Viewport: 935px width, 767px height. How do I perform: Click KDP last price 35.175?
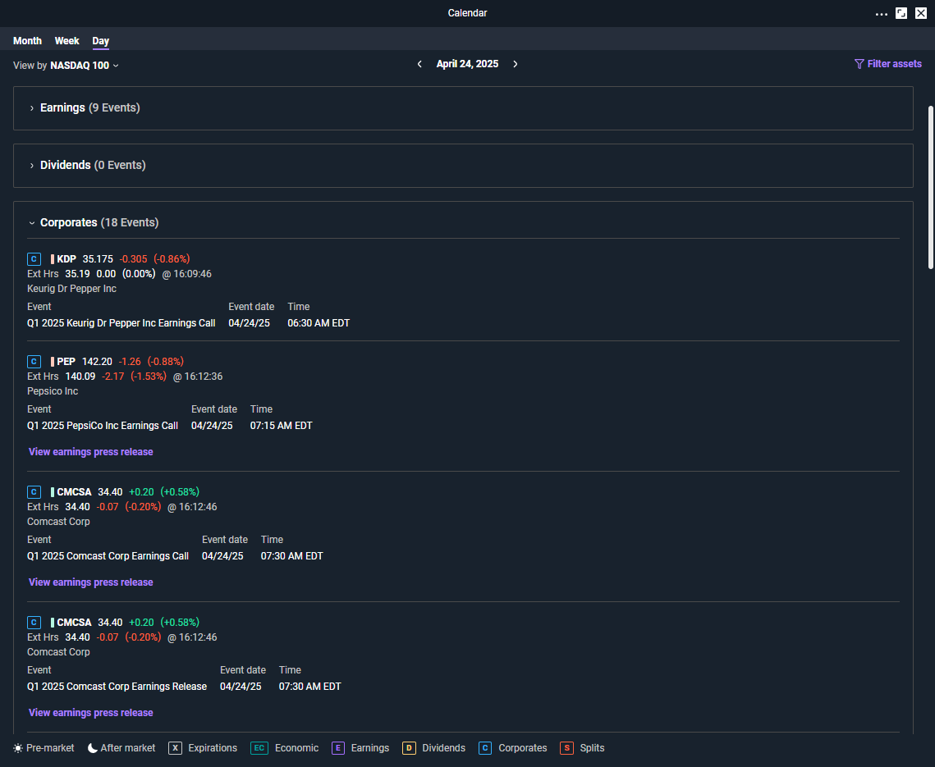(98, 259)
